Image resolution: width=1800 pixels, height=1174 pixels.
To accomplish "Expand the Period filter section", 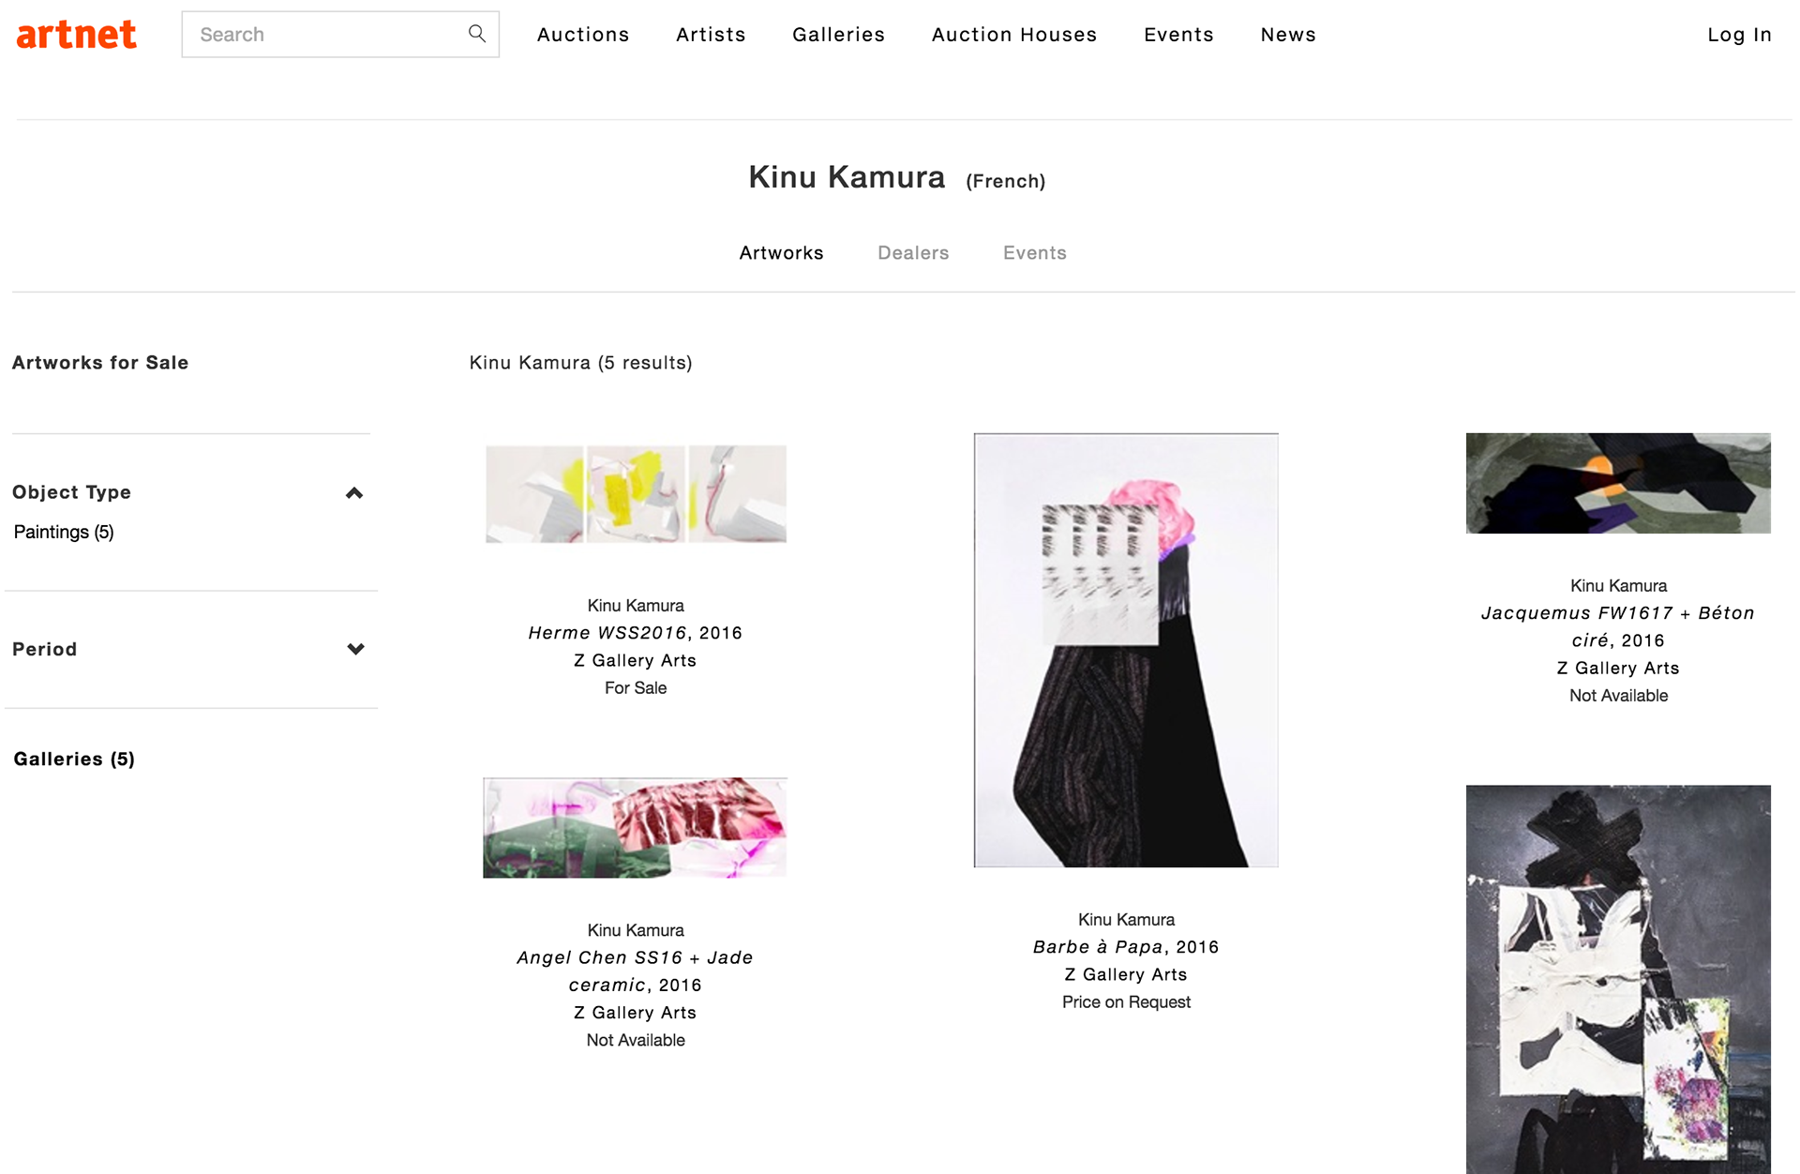I will [x=354, y=648].
